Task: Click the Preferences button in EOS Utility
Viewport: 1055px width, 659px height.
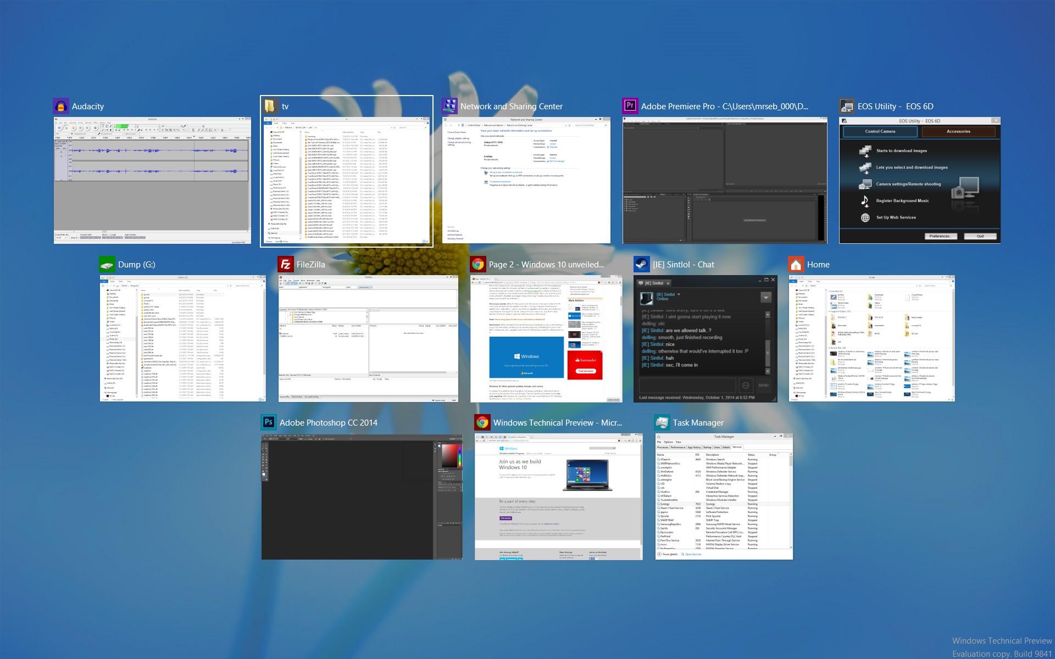Action: 940,236
